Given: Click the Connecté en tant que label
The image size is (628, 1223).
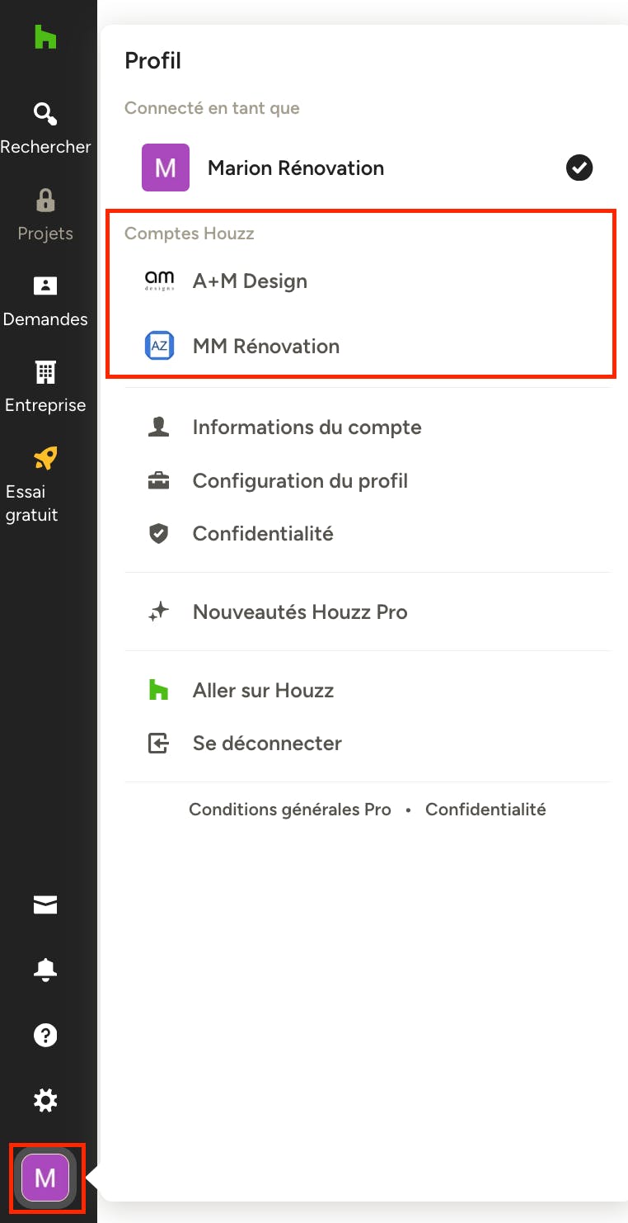Looking at the screenshot, I should [212, 108].
